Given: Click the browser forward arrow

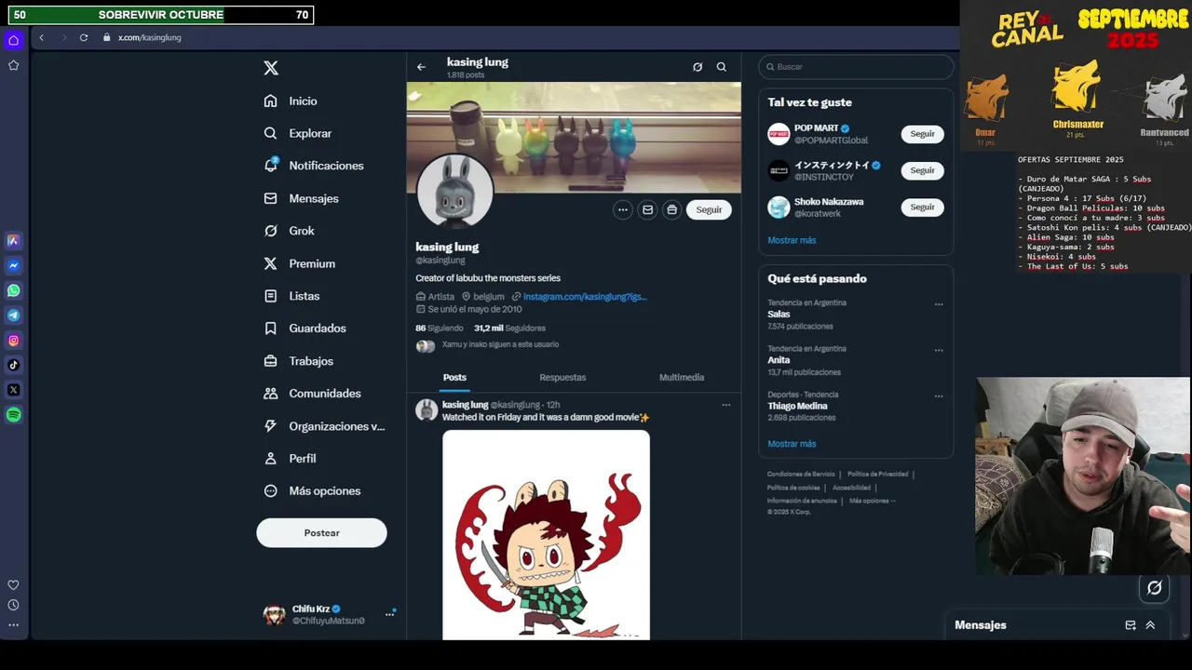Looking at the screenshot, I should click(x=63, y=37).
